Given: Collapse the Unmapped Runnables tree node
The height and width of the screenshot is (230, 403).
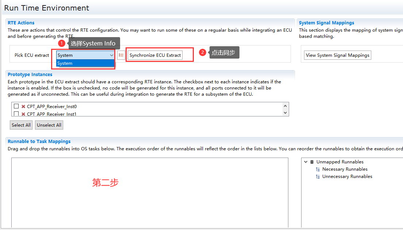Looking at the screenshot, I should pos(306,162).
